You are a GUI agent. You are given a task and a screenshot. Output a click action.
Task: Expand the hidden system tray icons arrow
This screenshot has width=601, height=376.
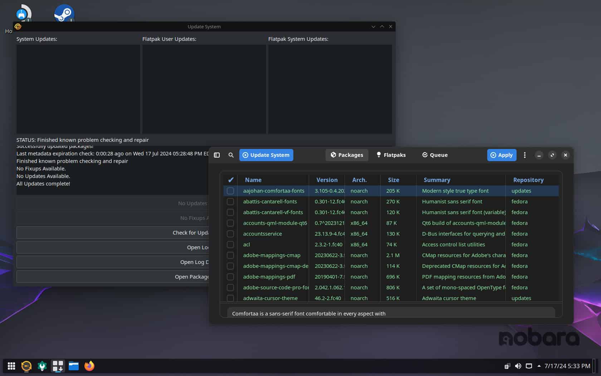point(539,366)
